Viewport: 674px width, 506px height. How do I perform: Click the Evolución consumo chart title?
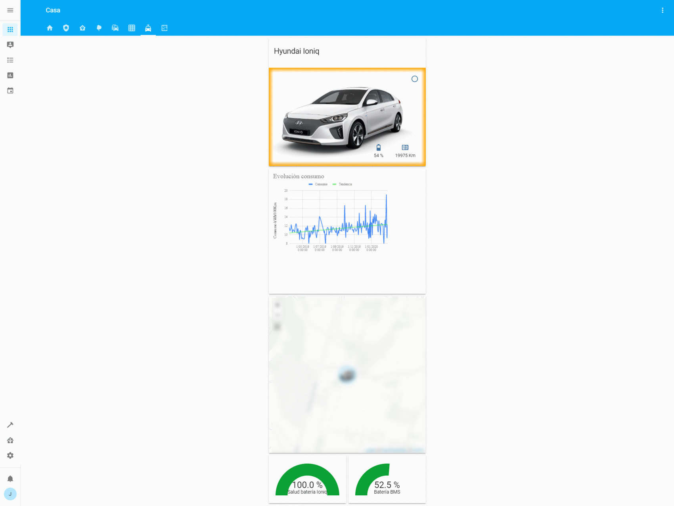[x=299, y=177]
